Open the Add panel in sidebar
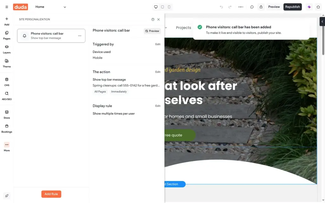 pyautogui.click(x=7, y=21)
